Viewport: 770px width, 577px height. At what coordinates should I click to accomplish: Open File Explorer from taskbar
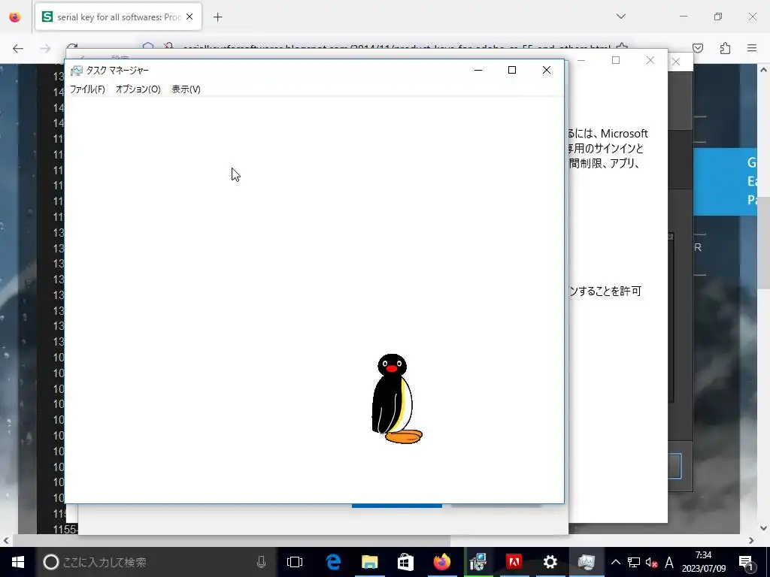coord(370,562)
